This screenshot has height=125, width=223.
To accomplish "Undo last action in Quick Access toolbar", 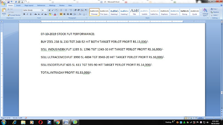I will (11, 2).
